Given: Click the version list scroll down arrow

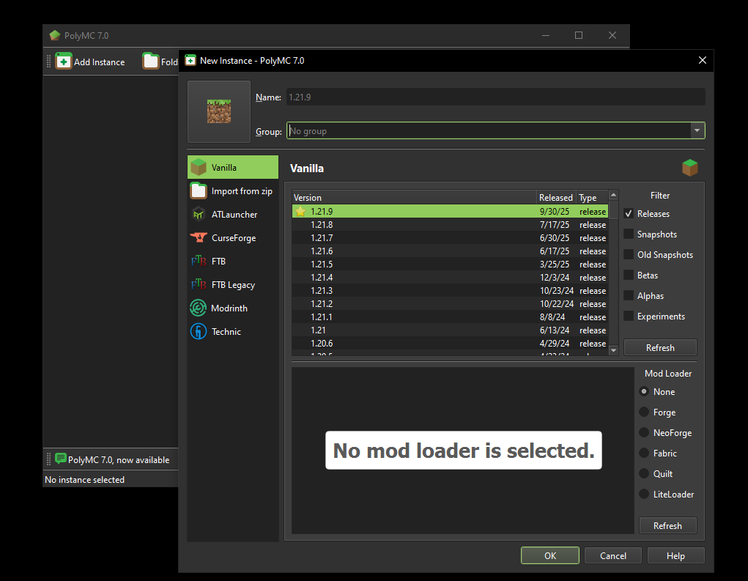Looking at the screenshot, I should 614,350.
